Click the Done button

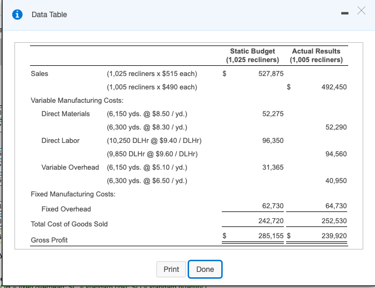tap(205, 269)
